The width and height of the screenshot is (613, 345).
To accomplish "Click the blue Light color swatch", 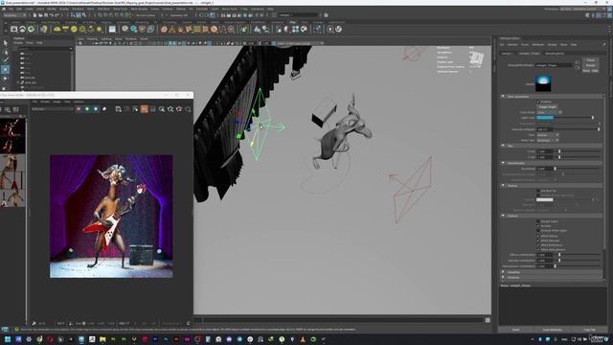I will coord(545,117).
